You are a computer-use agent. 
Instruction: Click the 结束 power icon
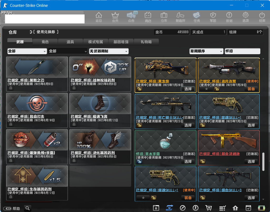[x=262, y=17]
